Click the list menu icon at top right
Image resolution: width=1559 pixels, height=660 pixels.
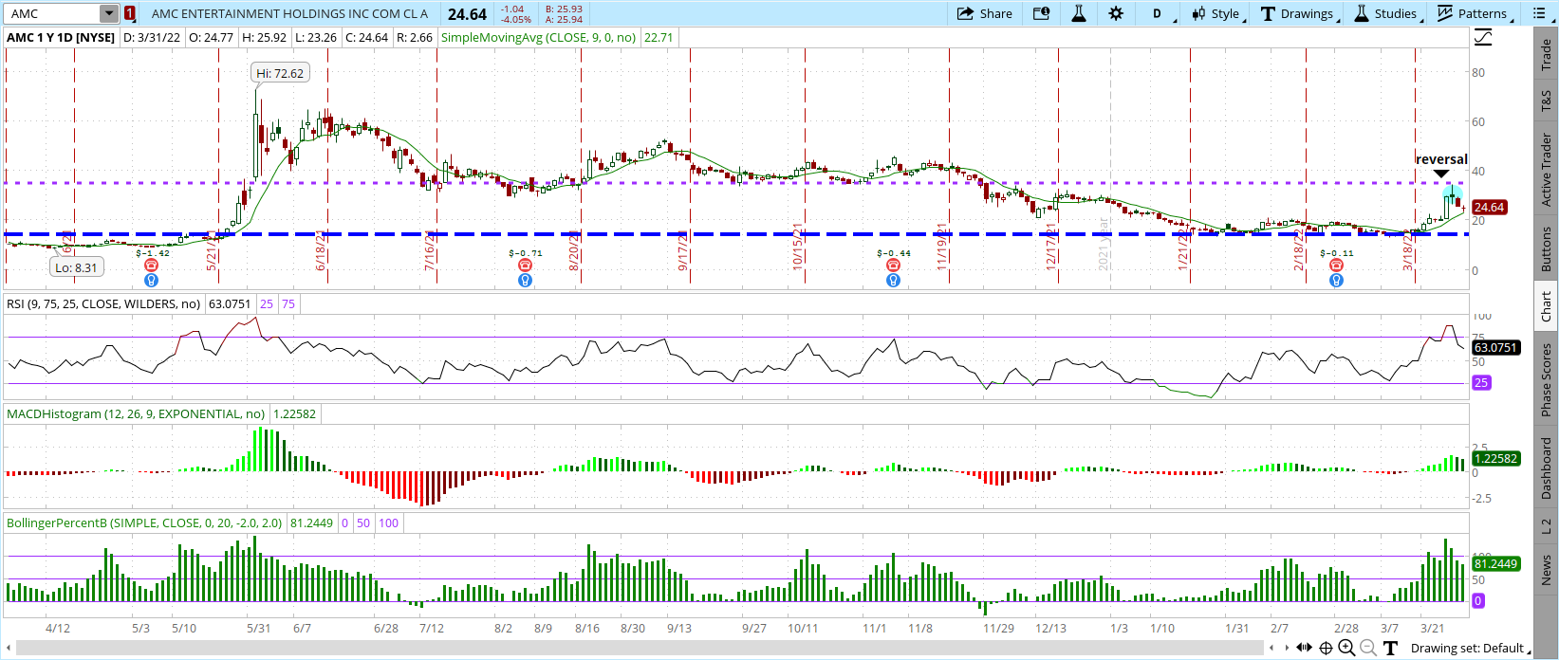click(x=1539, y=13)
